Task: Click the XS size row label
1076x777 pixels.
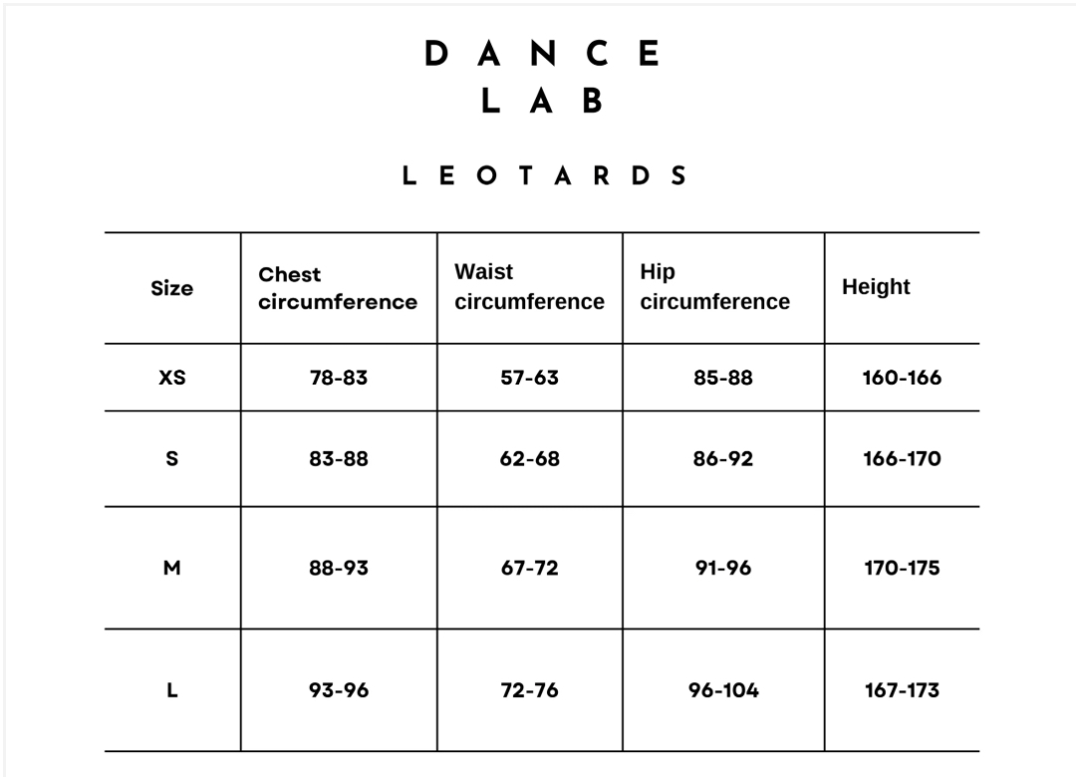Action: [x=172, y=378]
